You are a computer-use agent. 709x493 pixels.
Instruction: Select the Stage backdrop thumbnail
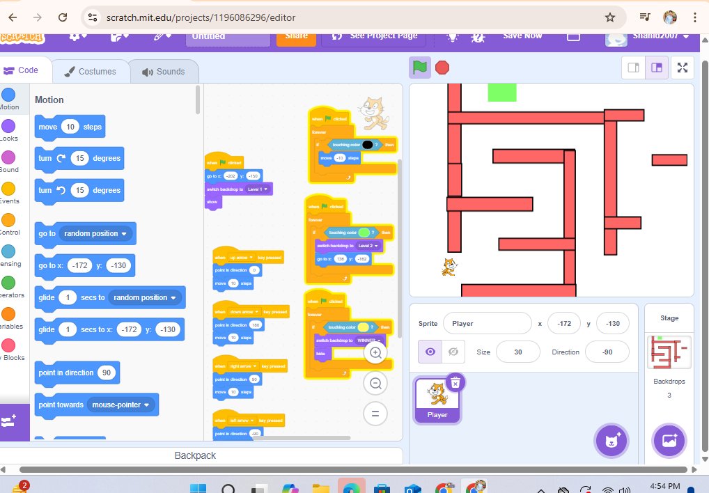pyautogui.click(x=669, y=352)
